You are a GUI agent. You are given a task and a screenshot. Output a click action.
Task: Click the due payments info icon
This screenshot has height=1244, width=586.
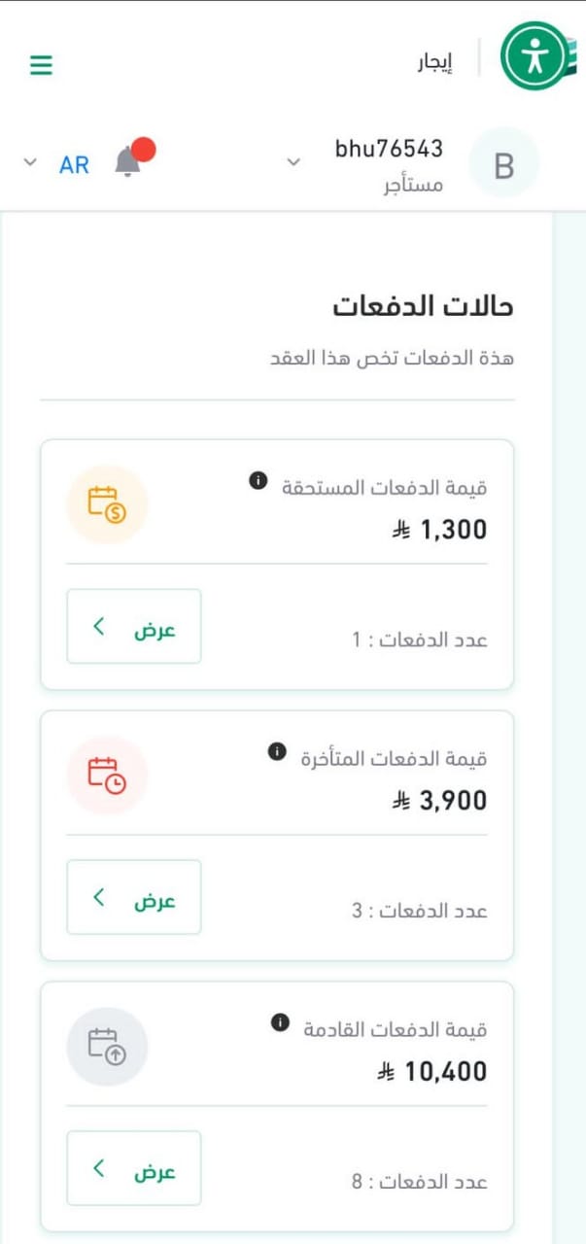point(258,480)
